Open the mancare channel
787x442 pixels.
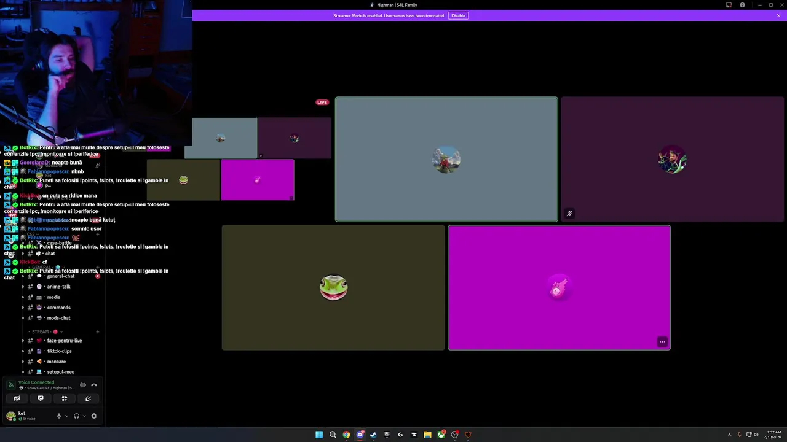56,362
